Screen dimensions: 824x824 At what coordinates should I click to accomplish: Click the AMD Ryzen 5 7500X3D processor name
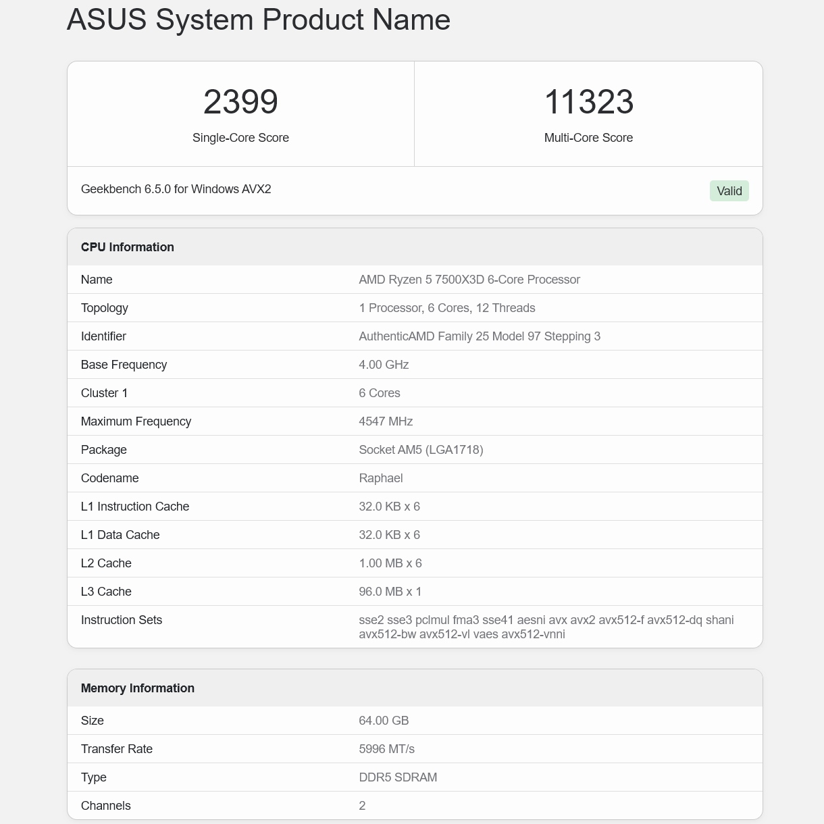point(469,280)
